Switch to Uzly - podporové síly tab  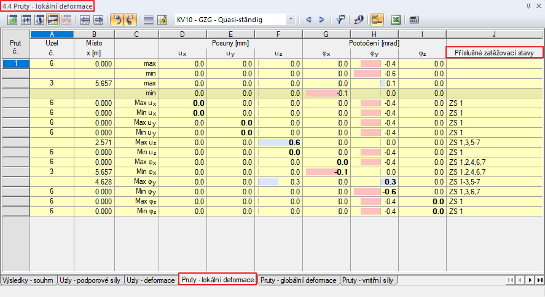[90, 280]
